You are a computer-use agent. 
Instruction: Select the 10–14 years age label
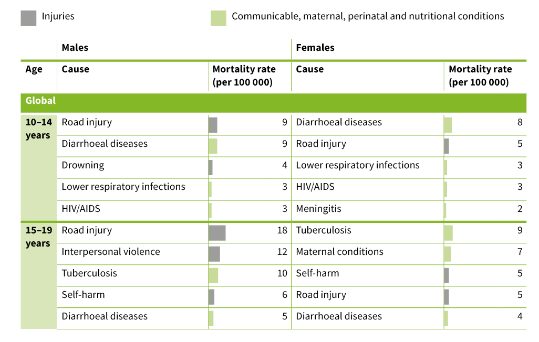pos(38,129)
